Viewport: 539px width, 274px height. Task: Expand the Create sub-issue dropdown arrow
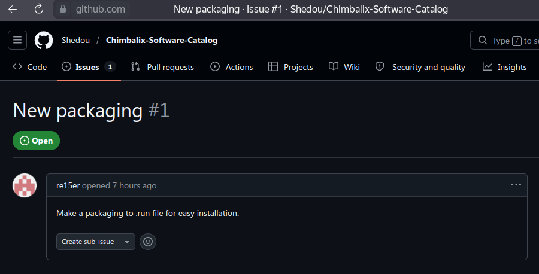[127, 242]
